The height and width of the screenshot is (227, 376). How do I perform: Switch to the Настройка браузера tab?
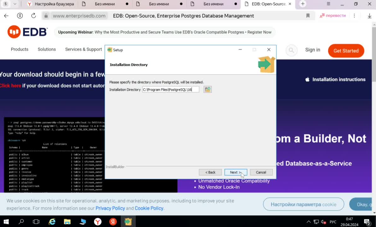click(x=51, y=4)
